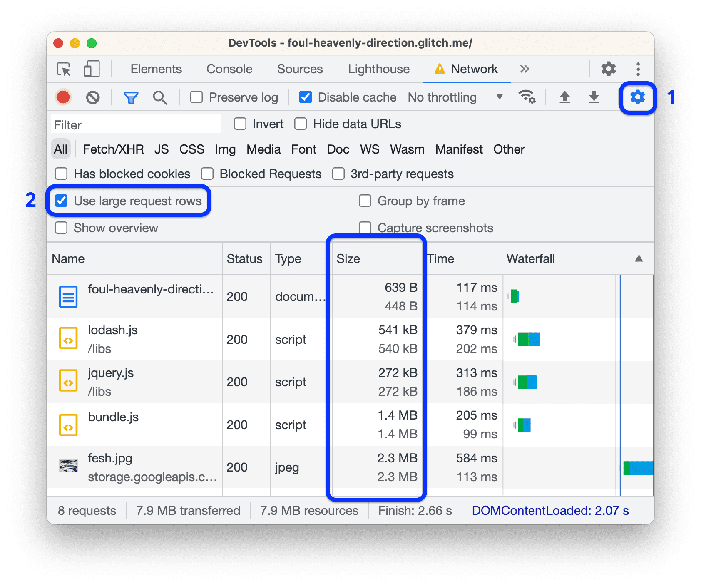The image size is (701, 586).
Task: Filter requests by Fetch/XHR type
Action: click(113, 149)
